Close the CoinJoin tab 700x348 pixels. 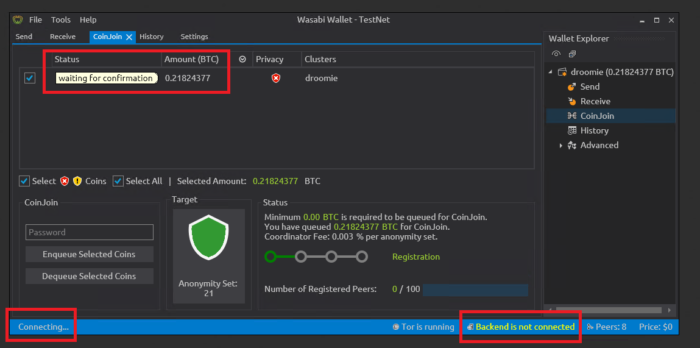tap(129, 37)
